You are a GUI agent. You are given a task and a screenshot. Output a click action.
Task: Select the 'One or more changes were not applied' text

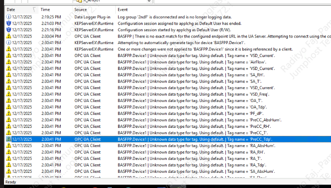pos(205,49)
